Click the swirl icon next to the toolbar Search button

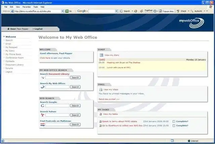pos(136,11)
